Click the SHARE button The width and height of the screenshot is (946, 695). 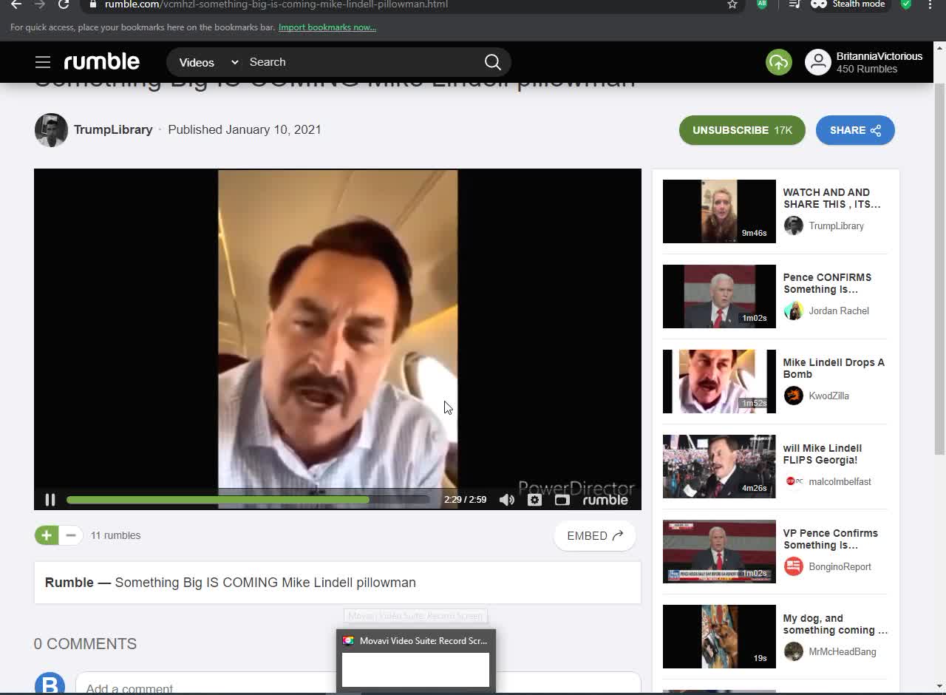point(855,130)
